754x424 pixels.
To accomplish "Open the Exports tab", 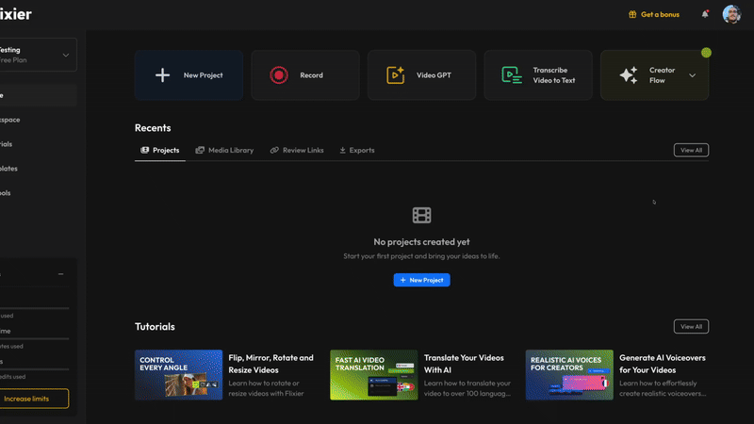I will click(357, 150).
